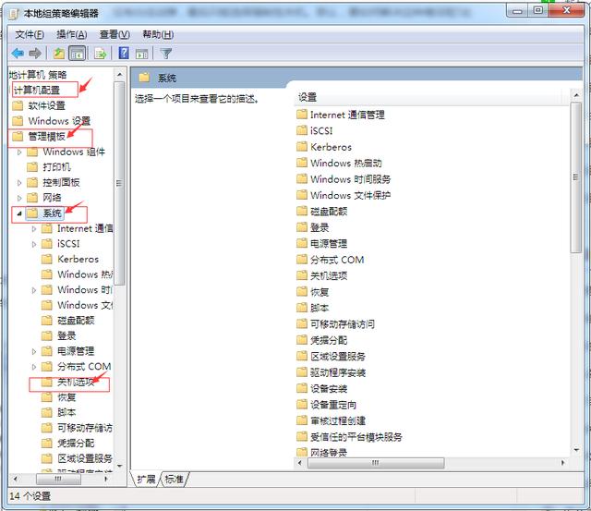Select 关机选项 in the left tree
The image size is (591, 511).
pyautogui.click(x=75, y=382)
